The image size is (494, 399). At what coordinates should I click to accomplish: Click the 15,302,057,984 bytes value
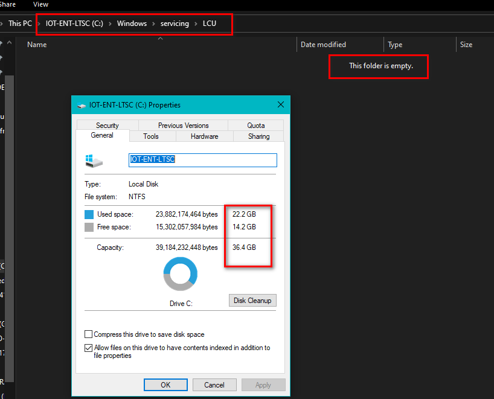(187, 227)
